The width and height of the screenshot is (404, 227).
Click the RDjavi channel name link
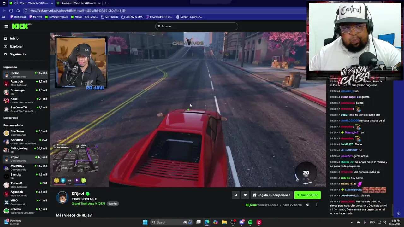click(78, 194)
